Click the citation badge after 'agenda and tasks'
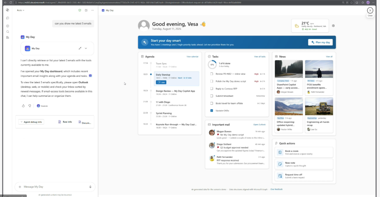The height and width of the screenshot is (197, 380). click(91, 76)
